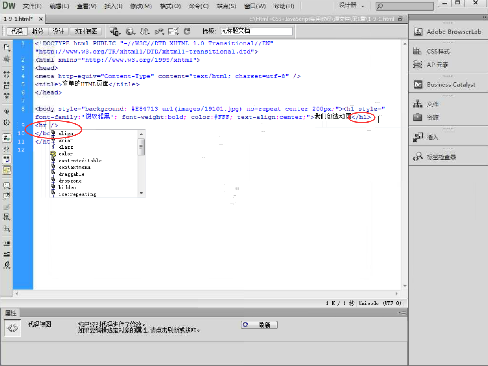Screen dimensions: 488x366
Task: Switch to 拆分 split view
Action: click(x=37, y=32)
